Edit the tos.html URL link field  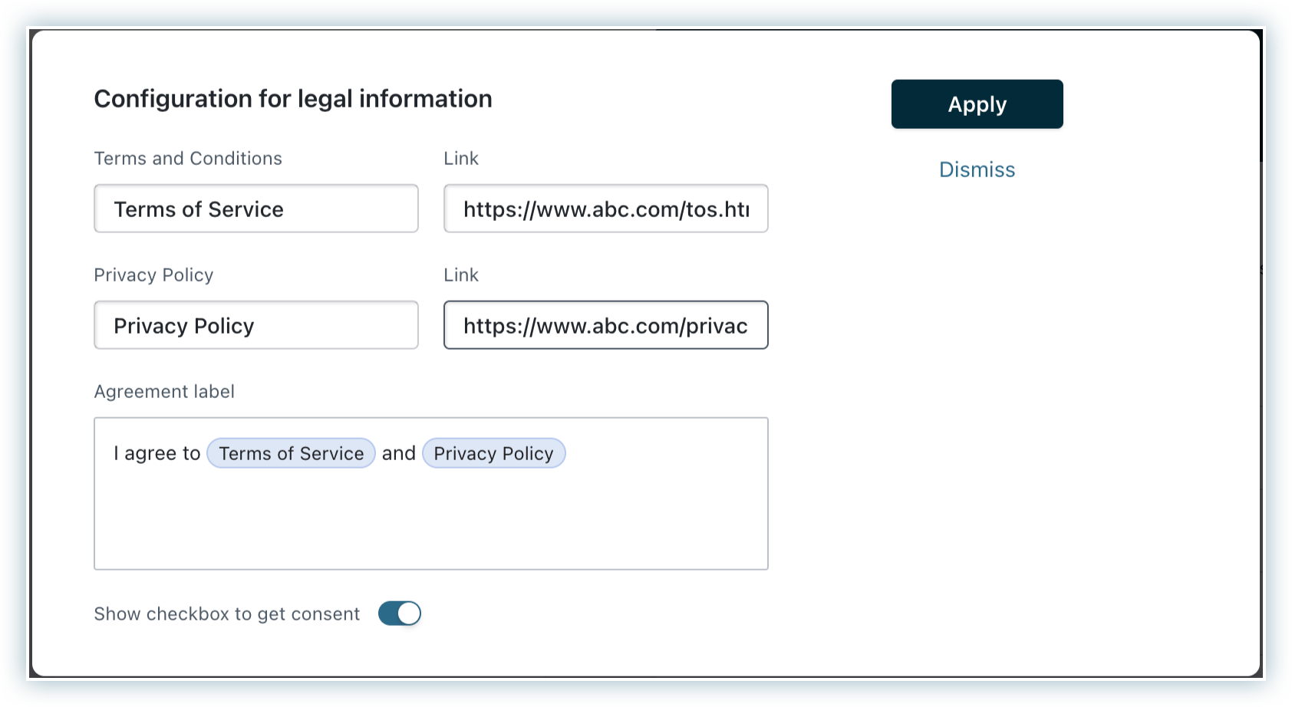605,209
